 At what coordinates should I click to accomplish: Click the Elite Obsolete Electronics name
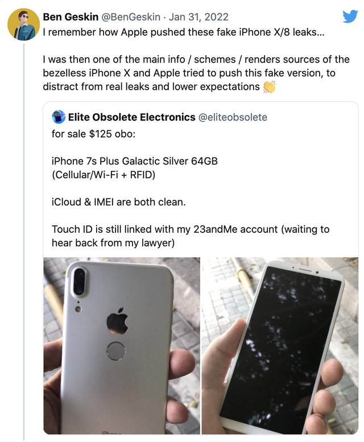tap(131, 117)
